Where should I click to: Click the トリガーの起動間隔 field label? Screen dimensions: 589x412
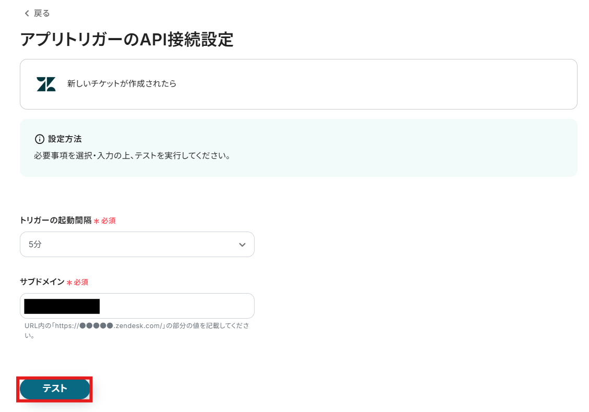[55, 221]
